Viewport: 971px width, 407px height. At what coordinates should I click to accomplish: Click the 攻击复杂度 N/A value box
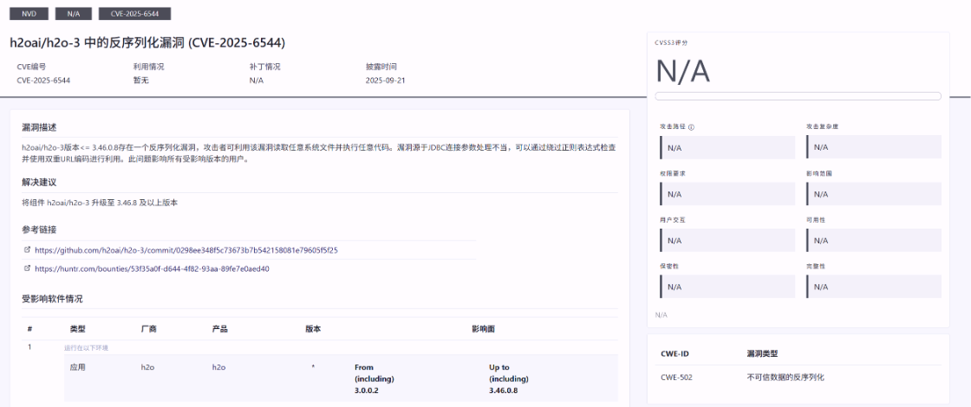[873, 147]
